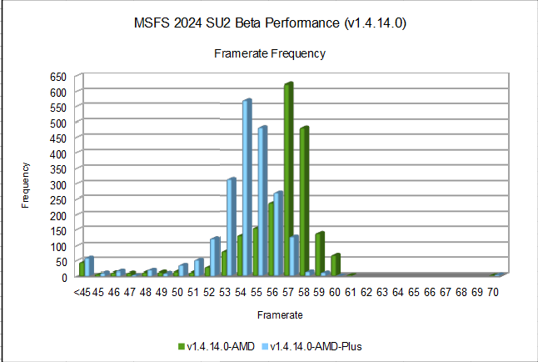538x362 pixels.
Task: Click the '500' axis value label
Action: [x=58, y=123]
